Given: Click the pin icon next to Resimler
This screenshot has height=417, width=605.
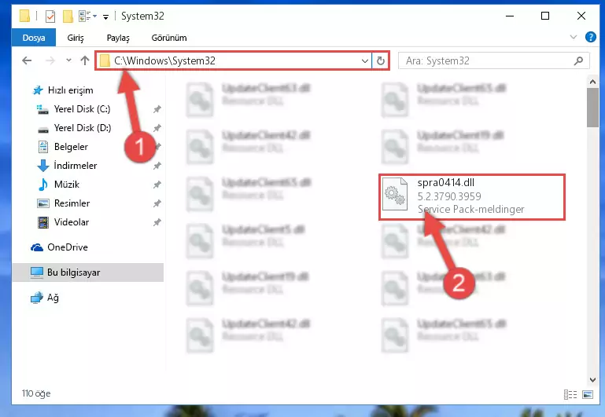Looking at the screenshot, I should pyautogui.click(x=157, y=203).
